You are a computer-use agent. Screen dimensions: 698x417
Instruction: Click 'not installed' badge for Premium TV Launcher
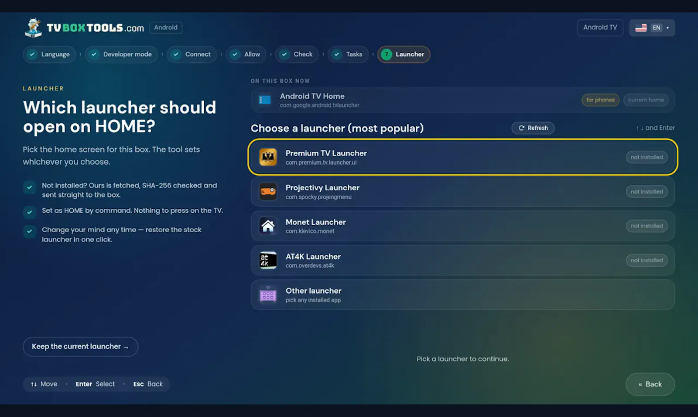(x=647, y=157)
